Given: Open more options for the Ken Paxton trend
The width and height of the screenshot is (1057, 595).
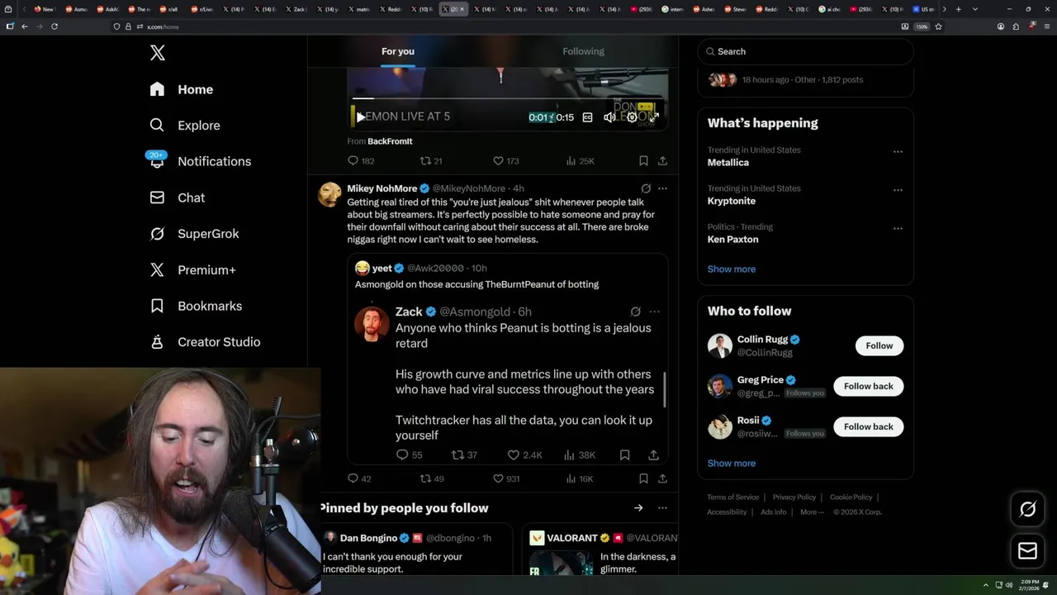Looking at the screenshot, I should [x=898, y=229].
